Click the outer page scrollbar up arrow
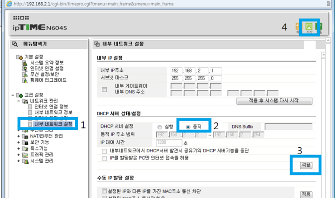335x198 pixels. pyautogui.click(x=328, y=40)
